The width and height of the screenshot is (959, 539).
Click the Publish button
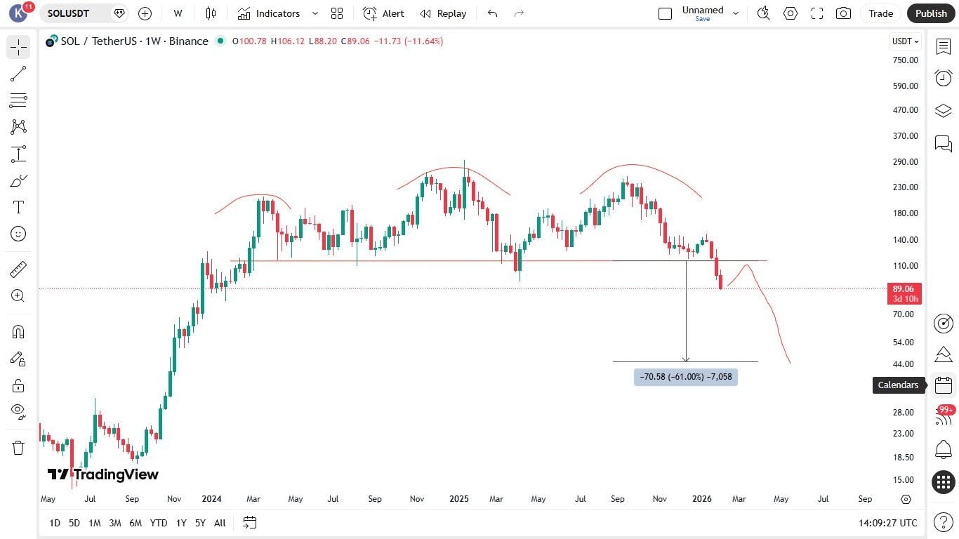tap(931, 13)
